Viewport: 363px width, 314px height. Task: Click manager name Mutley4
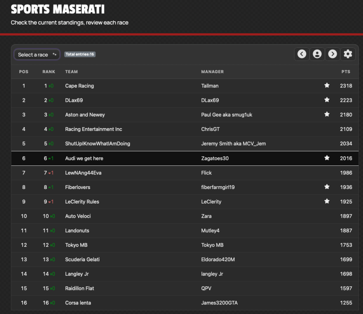(x=210, y=230)
